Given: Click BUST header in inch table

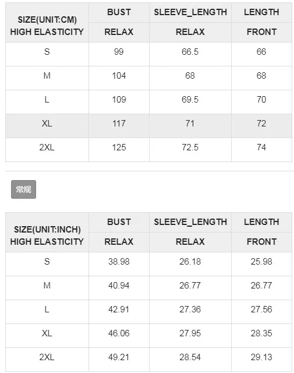Looking at the screenshot, I should tap(119, 222).
